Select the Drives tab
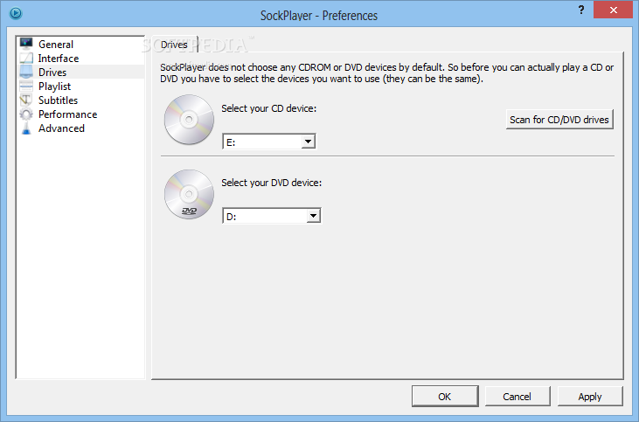Image resolution: width=639 pixels, height=422 pixels. click(174, 45)
